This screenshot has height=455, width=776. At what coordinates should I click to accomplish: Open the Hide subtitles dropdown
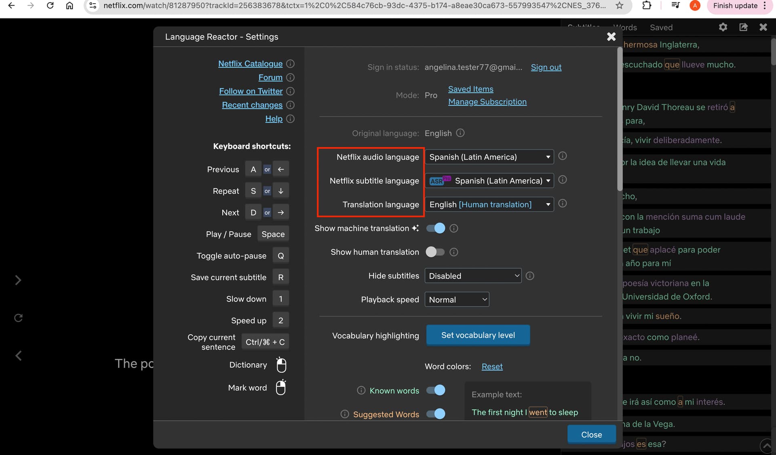click(473, 276)
